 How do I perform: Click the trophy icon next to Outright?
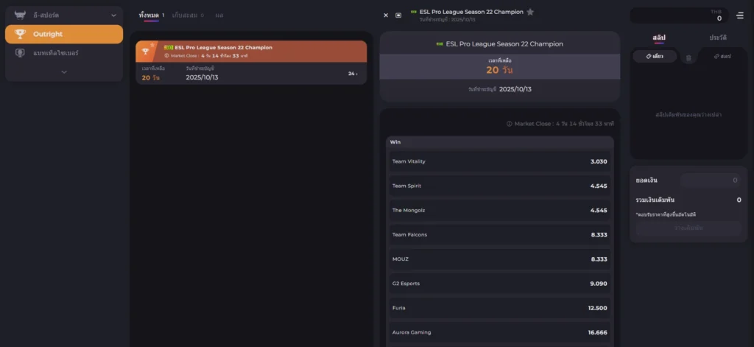tap(20, 34)
